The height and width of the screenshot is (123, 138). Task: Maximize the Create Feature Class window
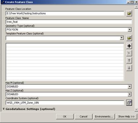(132, 2)
